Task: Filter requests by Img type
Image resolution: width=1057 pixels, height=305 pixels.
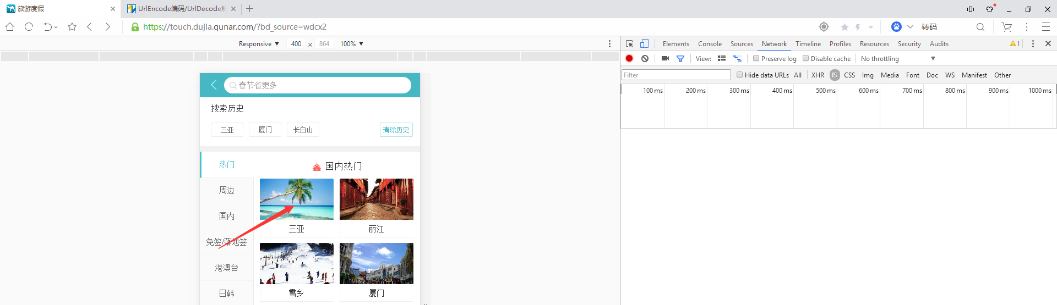Action: pyautogui.click(x=868, y=75)
